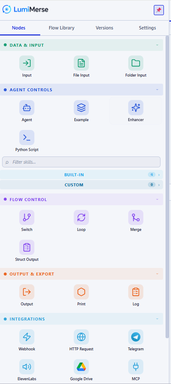Click the Filter skills search field
This screenshot has width=171, height=384.
(81, 162)
